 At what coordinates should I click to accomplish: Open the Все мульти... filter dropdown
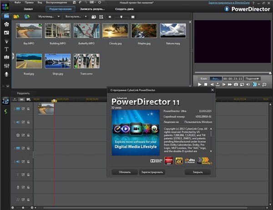(76, 16)
